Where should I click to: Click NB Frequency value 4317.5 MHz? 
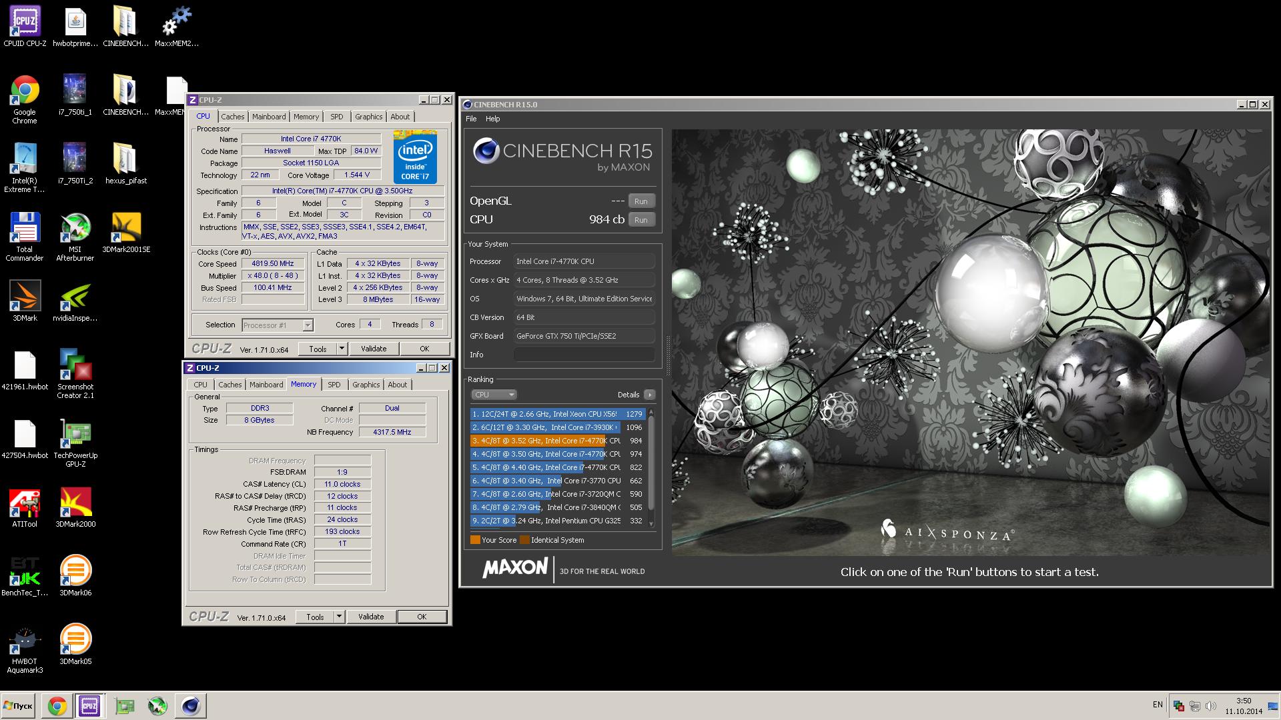[392, 432]
